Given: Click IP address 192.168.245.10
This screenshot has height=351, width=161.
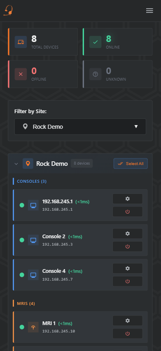Looking at the screenshot, I should coord(58,331).
